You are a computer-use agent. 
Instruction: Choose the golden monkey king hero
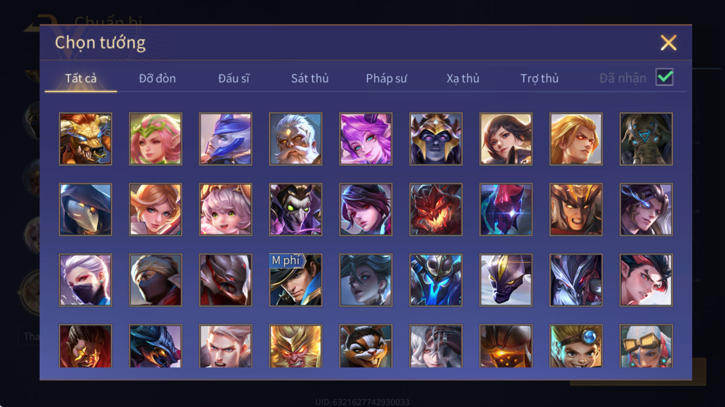pos(295,346)
